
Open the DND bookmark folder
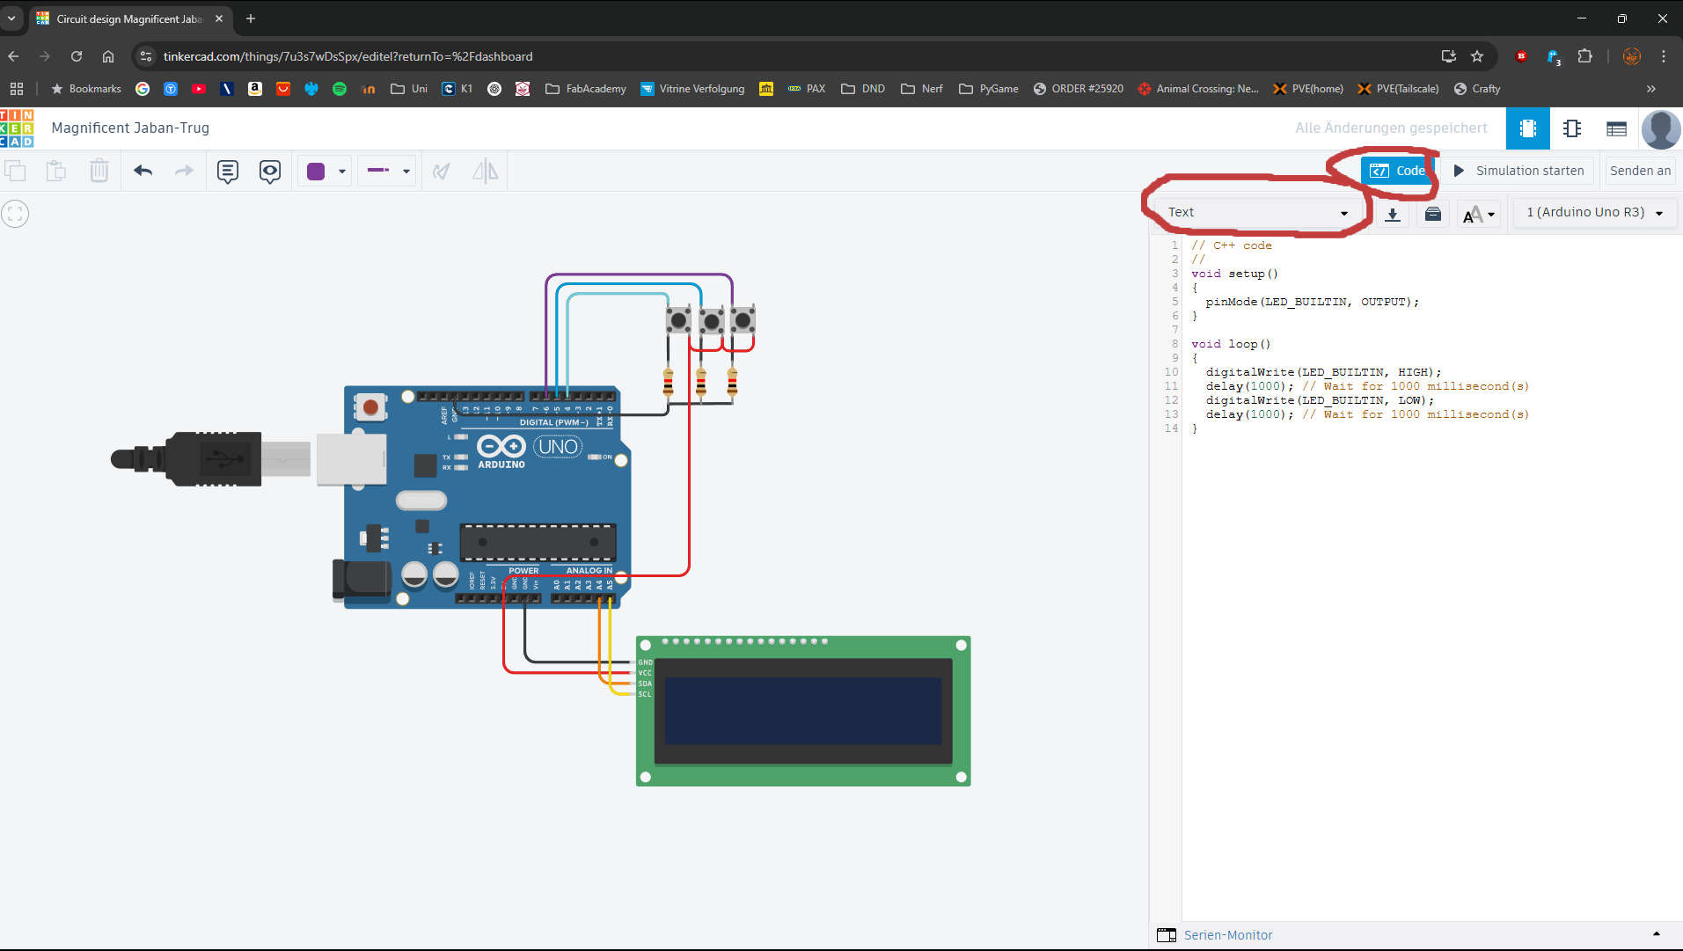(863, 89)
